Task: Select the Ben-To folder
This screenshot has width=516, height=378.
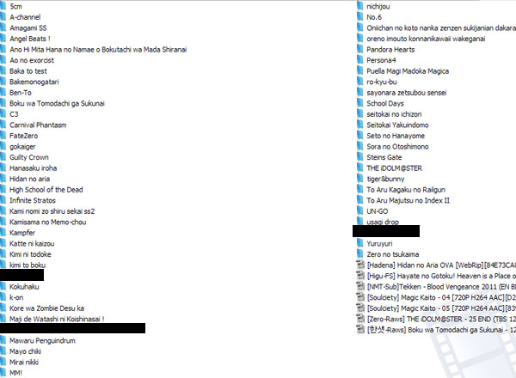Action: 21,93
